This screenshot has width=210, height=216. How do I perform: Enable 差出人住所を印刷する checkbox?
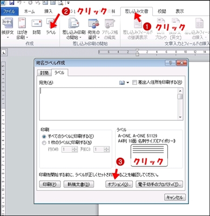point(134,83)
